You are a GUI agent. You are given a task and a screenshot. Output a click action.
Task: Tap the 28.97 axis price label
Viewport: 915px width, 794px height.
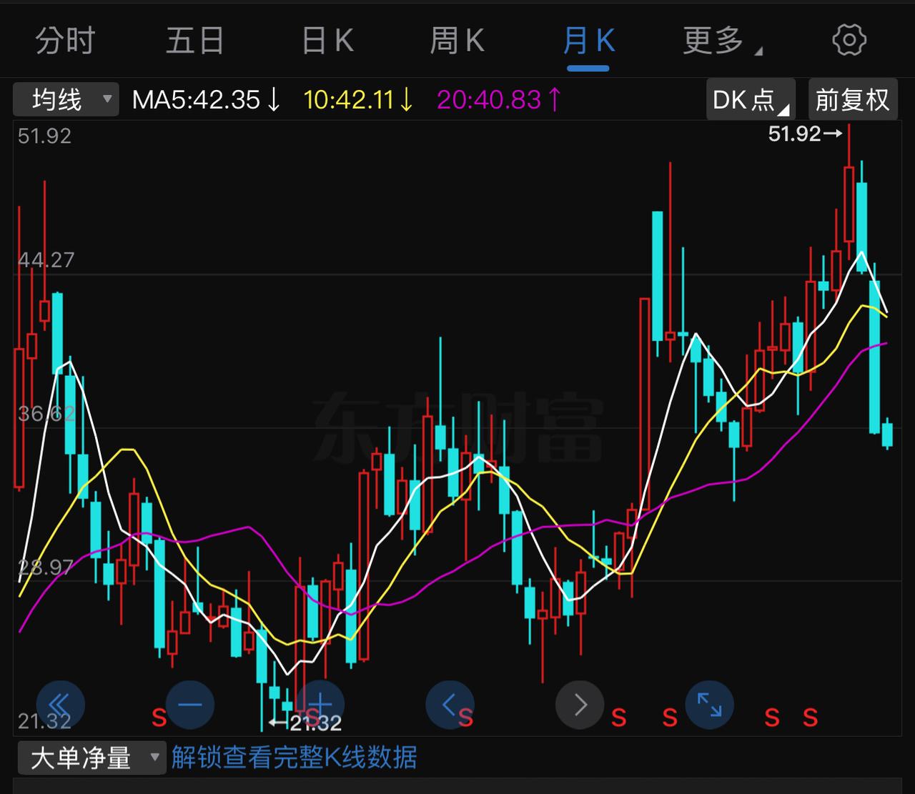pos(46,567)
